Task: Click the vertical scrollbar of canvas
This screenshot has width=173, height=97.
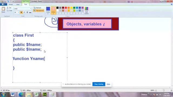Action: point(172,52)
